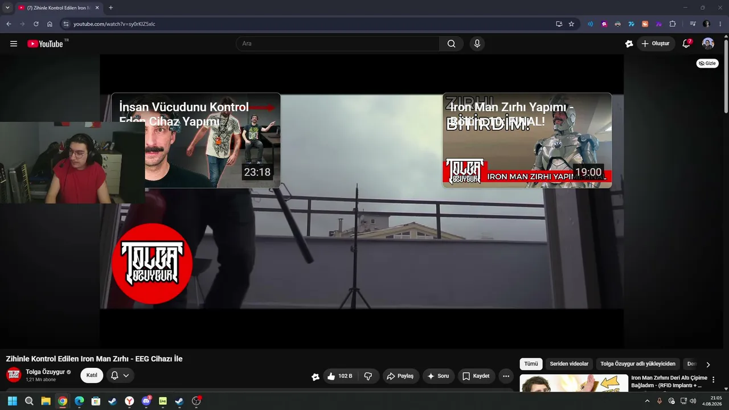Select the Tümü filter chip
Viewport: 729px width, 410px height.
(531, 364)
